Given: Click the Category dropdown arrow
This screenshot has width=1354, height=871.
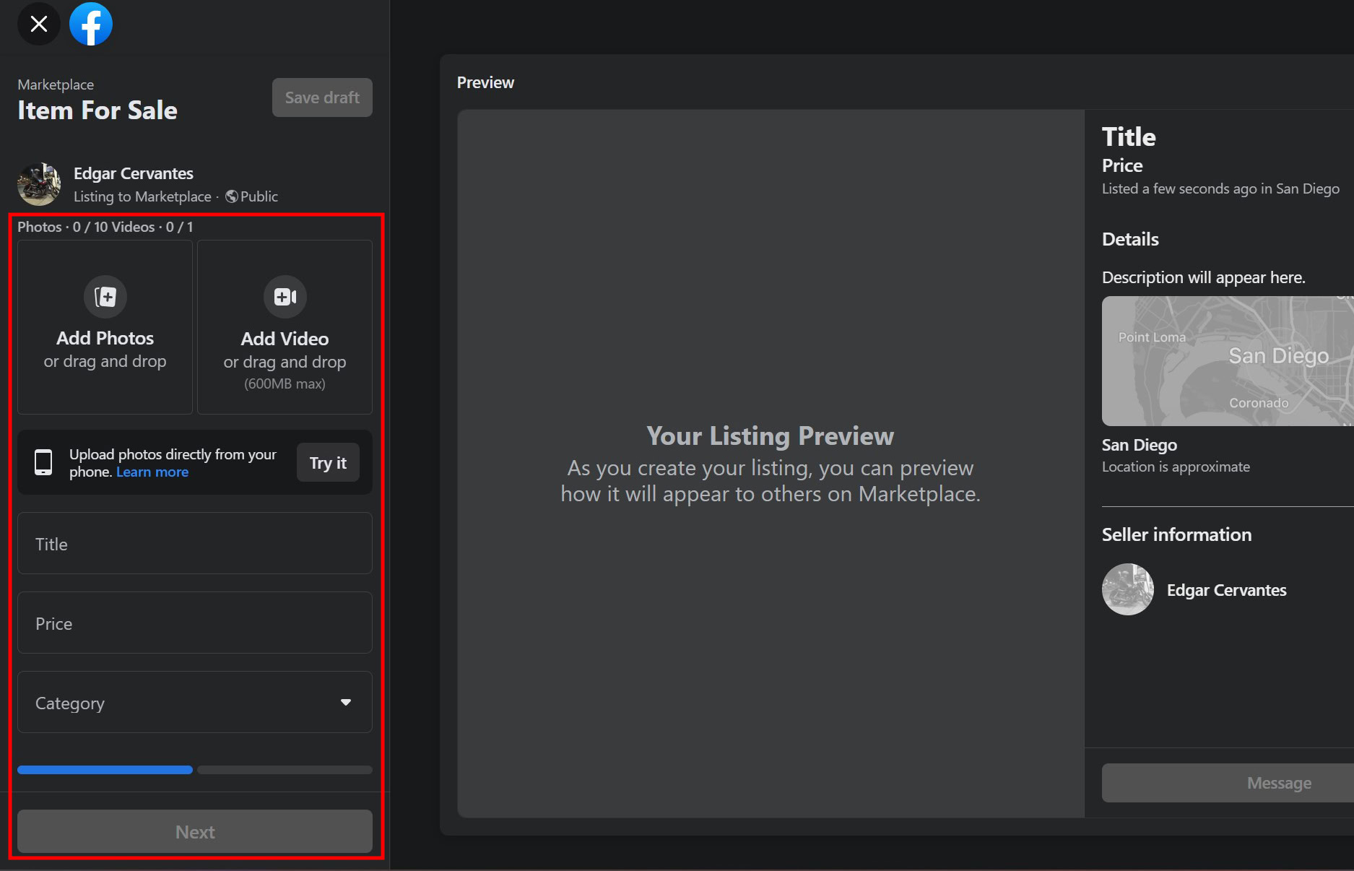Looking at the screenshot, I should (x=346, y=703).
